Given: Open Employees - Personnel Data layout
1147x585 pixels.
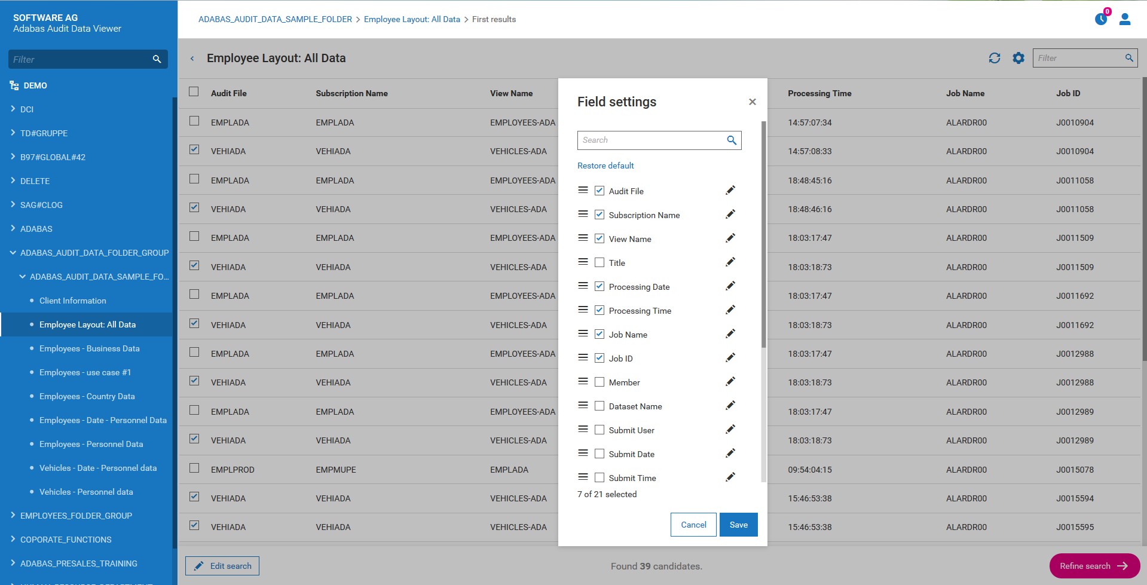Looking at the screenshot, I should 91,444.
